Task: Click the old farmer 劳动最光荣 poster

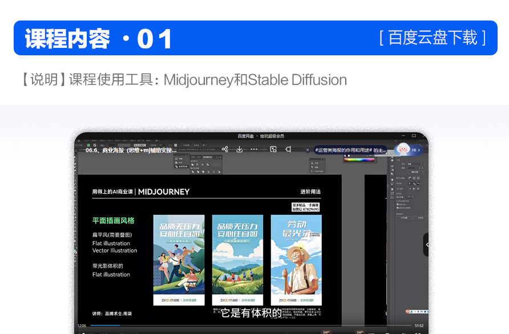Action: (296, 260)
